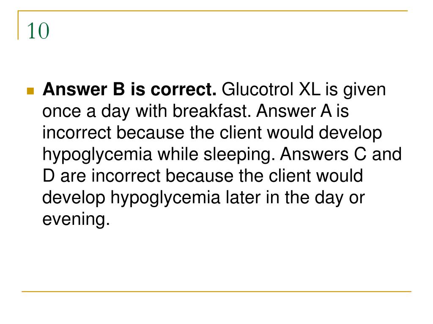Click the text 'Answers C and'
Screen dimensions: 433x324
341,154
